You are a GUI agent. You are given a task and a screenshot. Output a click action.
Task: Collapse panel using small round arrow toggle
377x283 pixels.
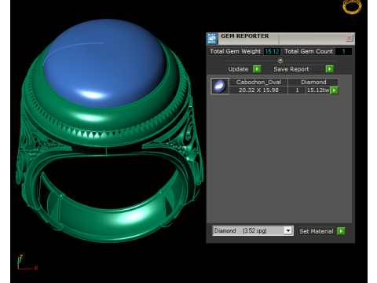pyautogui.click(x=280, y=61)
